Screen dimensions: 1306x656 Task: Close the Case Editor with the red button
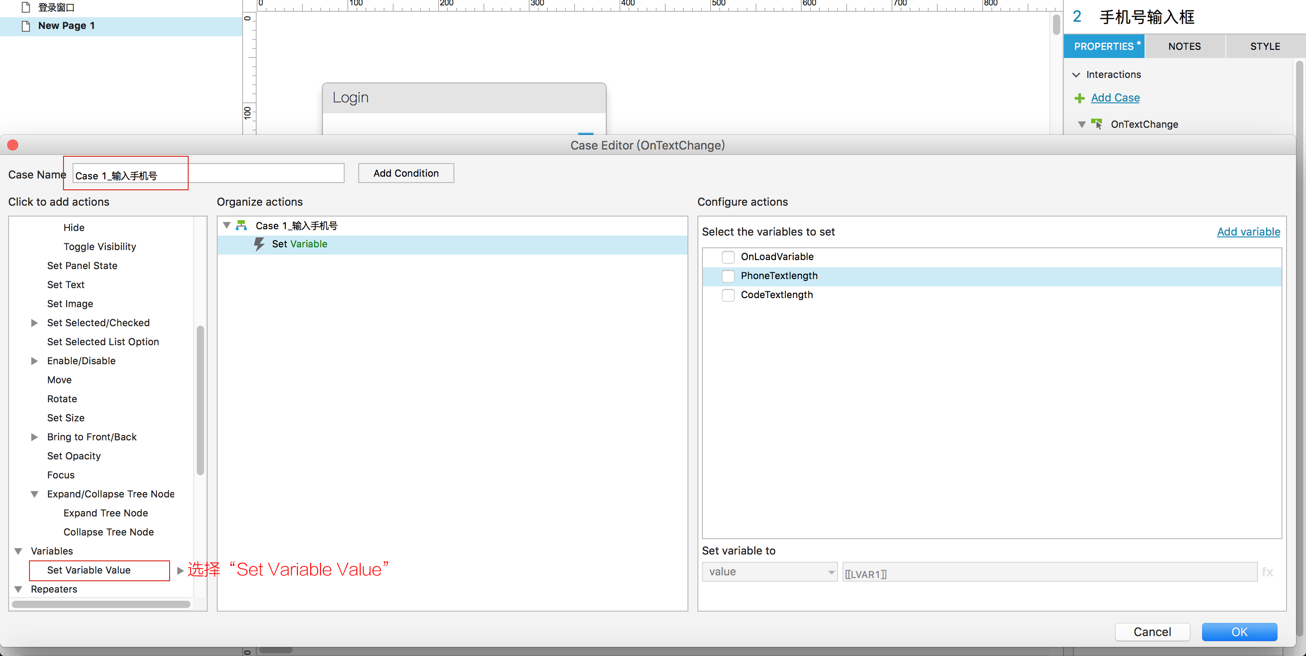[x=13, y=145]
